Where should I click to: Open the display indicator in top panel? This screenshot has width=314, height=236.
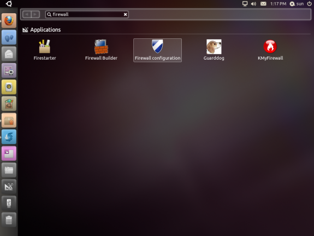[245, 4]
